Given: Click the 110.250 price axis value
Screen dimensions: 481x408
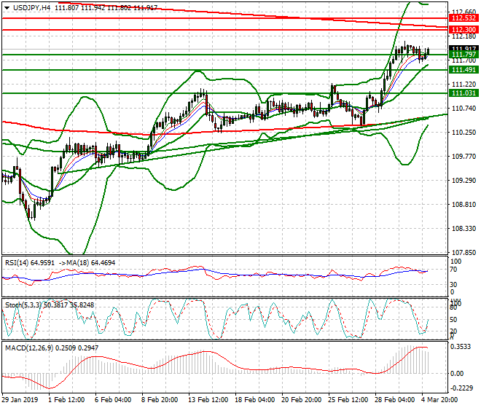Looking at the screenshot, I should (x=464, y=132).
